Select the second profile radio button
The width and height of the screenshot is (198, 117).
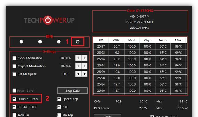[x=40, y=42]
